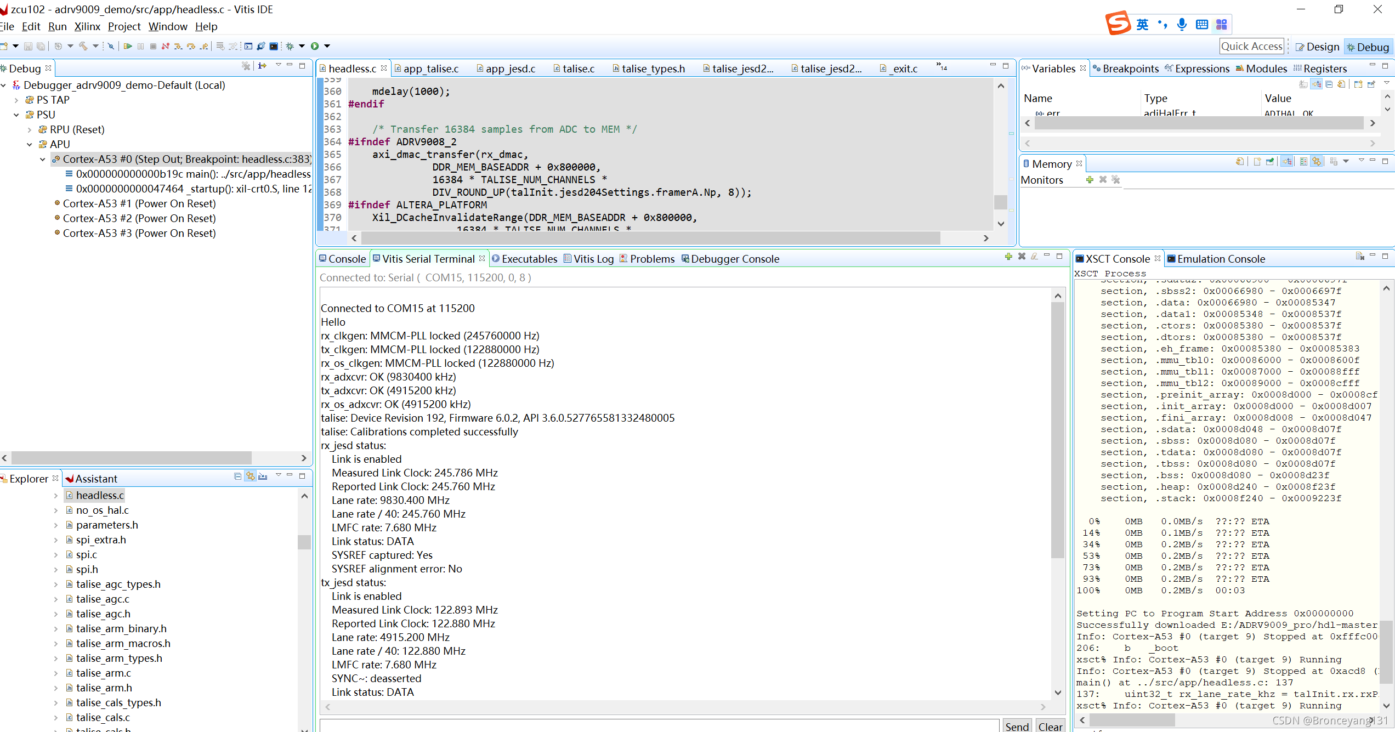This screenshot has height=732, width=1395.
Task: Toggle Instruction Stepping Mode in Debug view
Action: [262, 66]
